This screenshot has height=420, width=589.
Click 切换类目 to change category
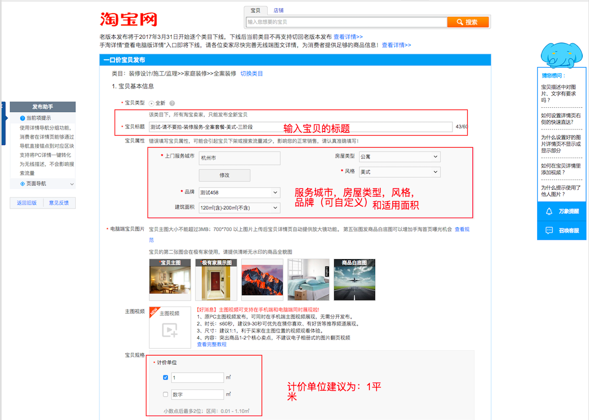[x=251, y=74]
